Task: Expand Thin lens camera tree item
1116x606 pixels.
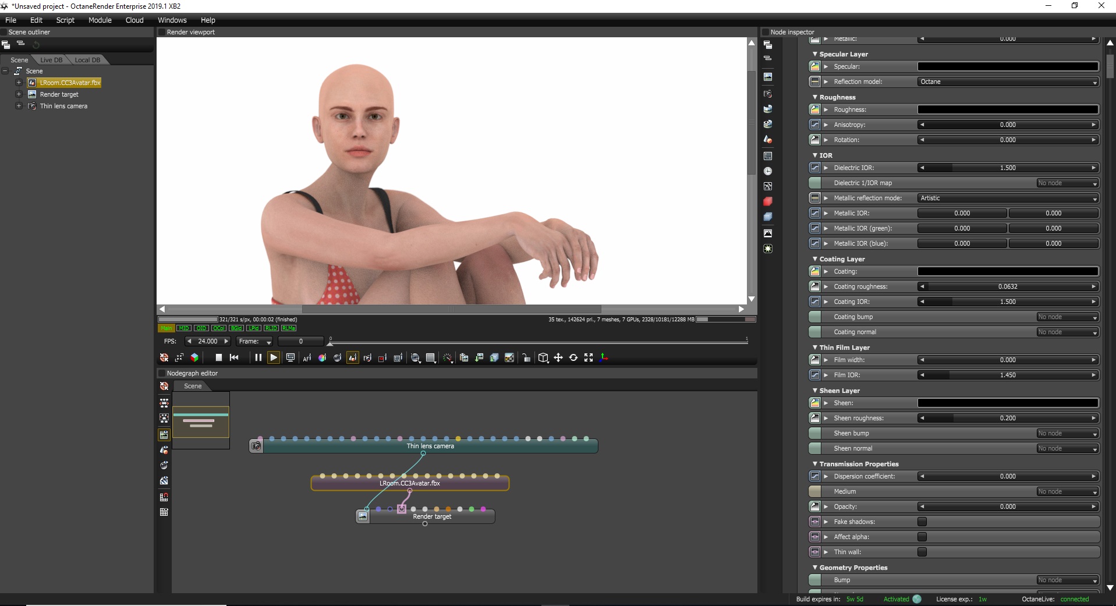Action: 19,106
